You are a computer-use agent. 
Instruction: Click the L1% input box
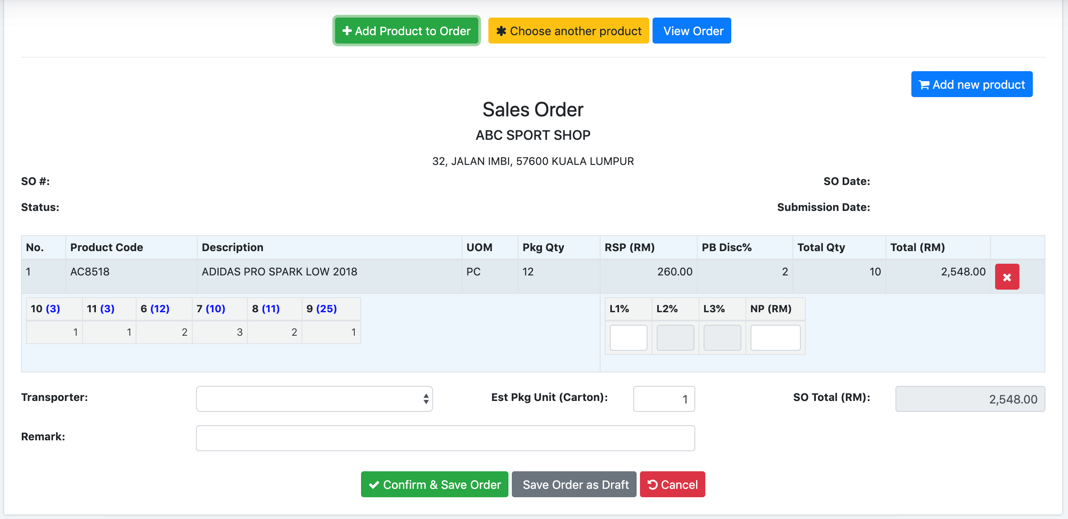coord(628,337)
